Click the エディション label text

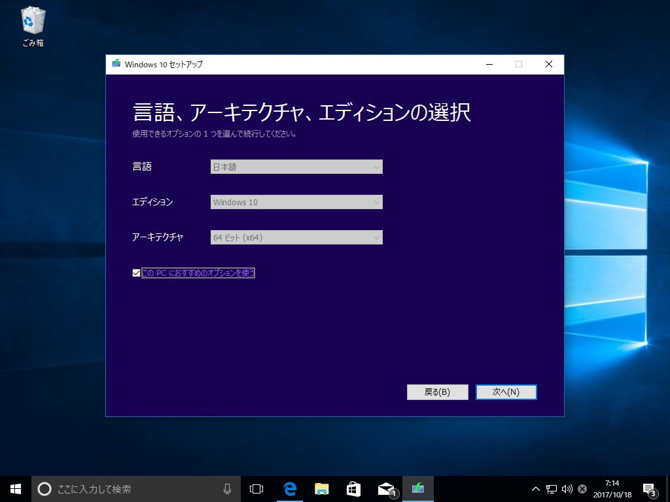pyautogui.click(x=152, y=202)
